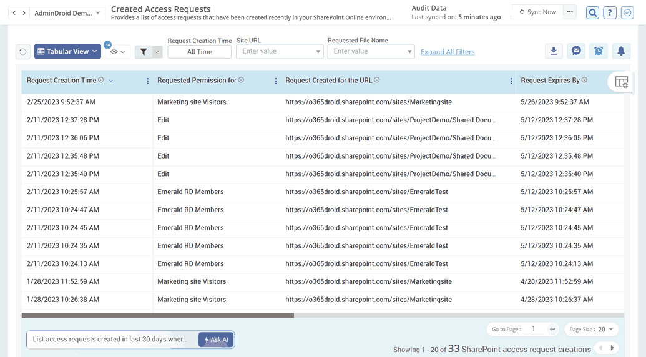The height and width of the screenshot is (357, 646).
Task: Toggle the eye visibility columns control
Action: [118, 52]
